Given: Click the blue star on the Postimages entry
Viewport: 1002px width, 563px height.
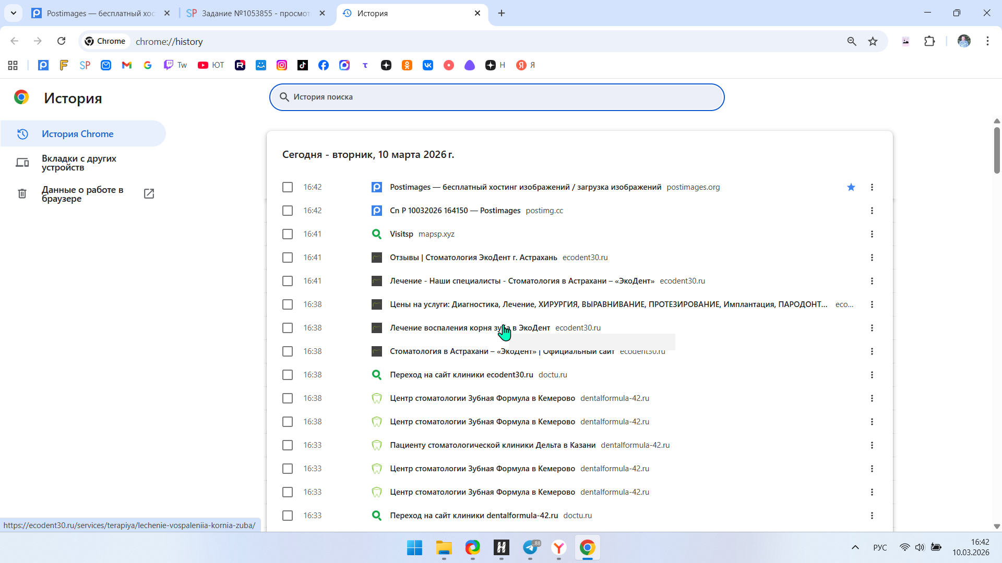Looking at the screenshot, I should coord(851,187).
